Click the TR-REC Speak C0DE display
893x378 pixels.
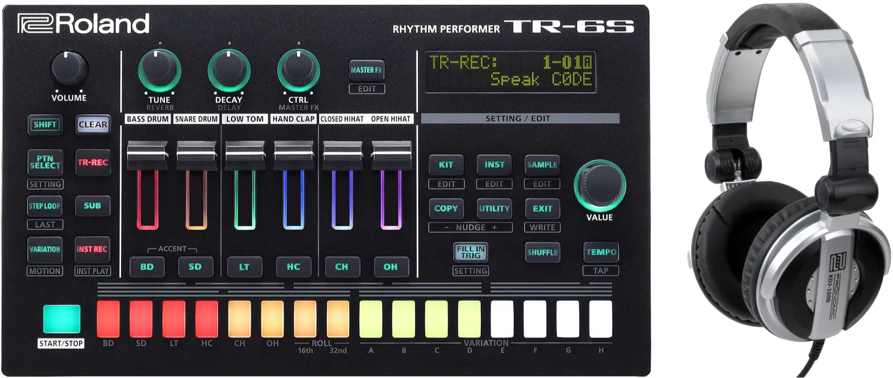pyautogui.click(x=511, y=72)
